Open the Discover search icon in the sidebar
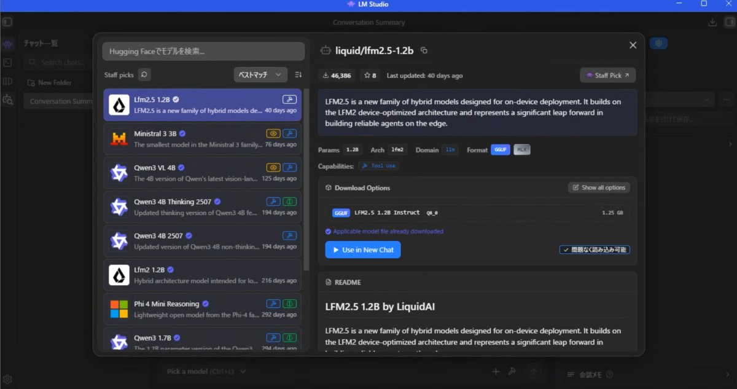Screen dimensions: 737x389 [x=7, y=99]
